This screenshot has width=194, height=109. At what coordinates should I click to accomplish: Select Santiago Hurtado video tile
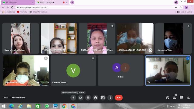point(26,71)
